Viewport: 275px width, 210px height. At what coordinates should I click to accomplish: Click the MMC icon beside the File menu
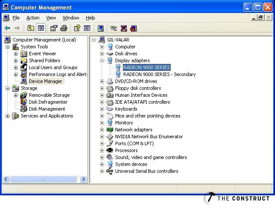click(x=6, y=18)
